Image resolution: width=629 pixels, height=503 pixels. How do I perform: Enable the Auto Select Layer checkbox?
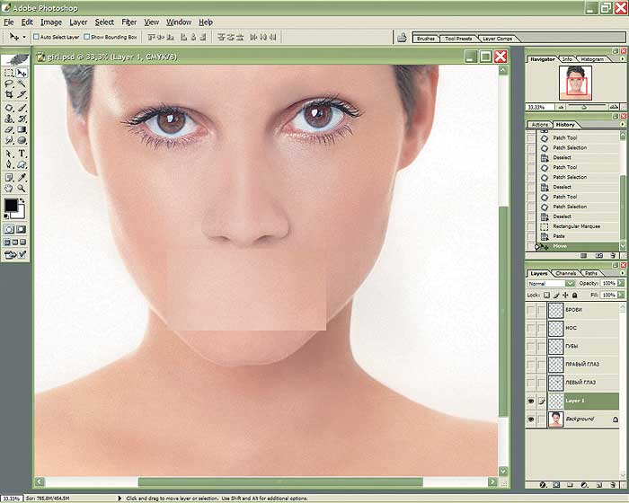click(36, 37)
